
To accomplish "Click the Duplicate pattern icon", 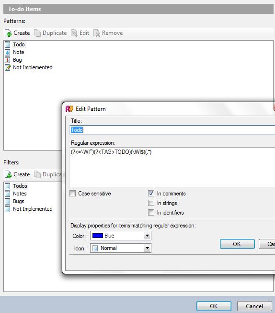I will [37, 33].
